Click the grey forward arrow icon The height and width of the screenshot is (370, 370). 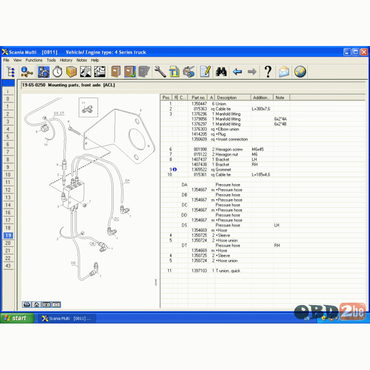(x=252, y=72)
